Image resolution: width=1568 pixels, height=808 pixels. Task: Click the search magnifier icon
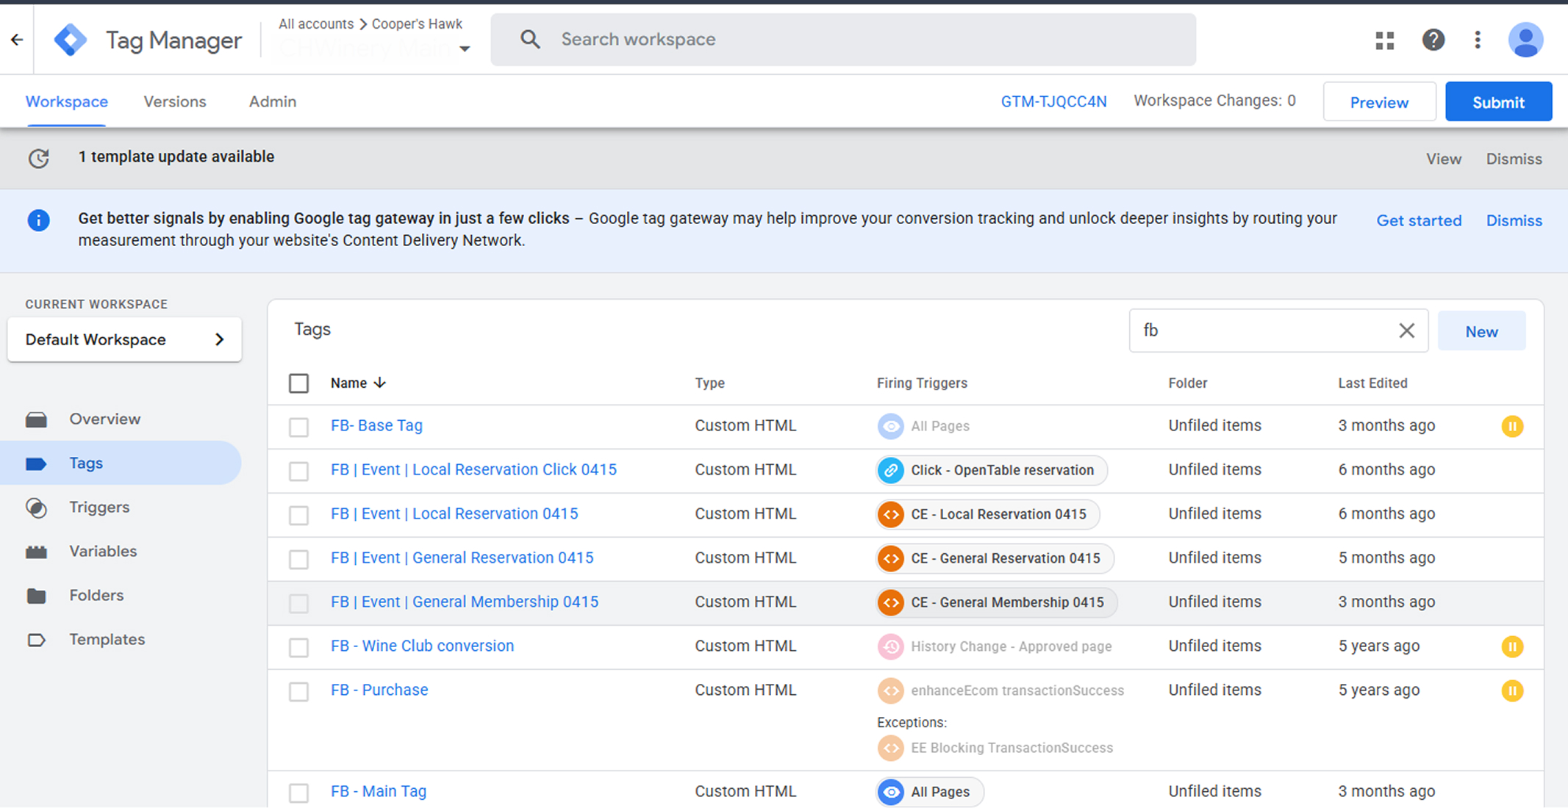[530, 40]
